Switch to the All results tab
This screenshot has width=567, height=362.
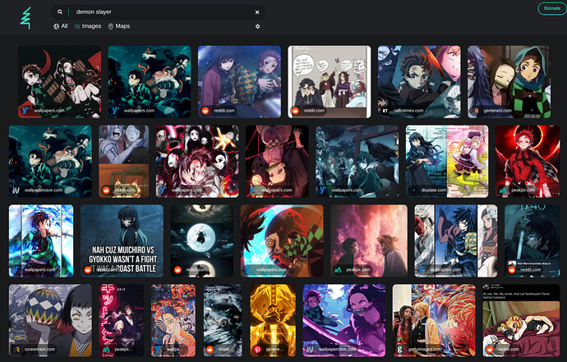pyautogui.click(x=60, y=26)
